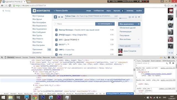Seek in the track progress bar

91,18
